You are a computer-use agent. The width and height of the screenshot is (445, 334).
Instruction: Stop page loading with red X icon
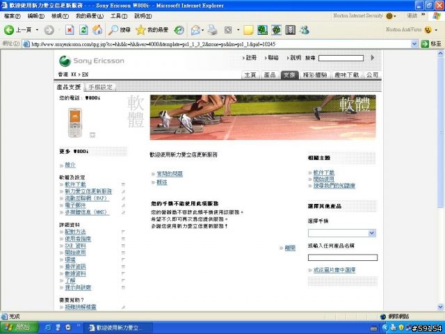[70, 30]
